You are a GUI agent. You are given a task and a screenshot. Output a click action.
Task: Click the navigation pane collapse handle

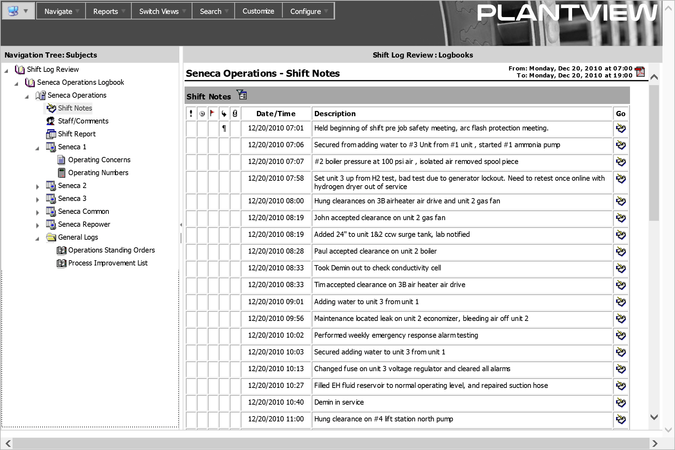point(181,225)
